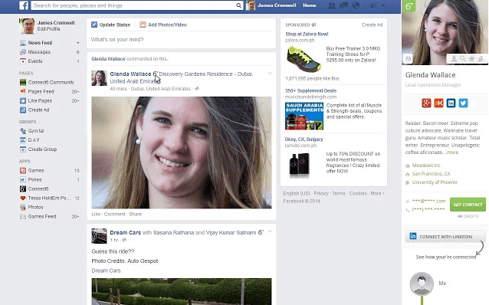The height and width of the screenshot is (305, 489).
Task: Open Glenda's large post photo
Action: [x=182, y=152]
